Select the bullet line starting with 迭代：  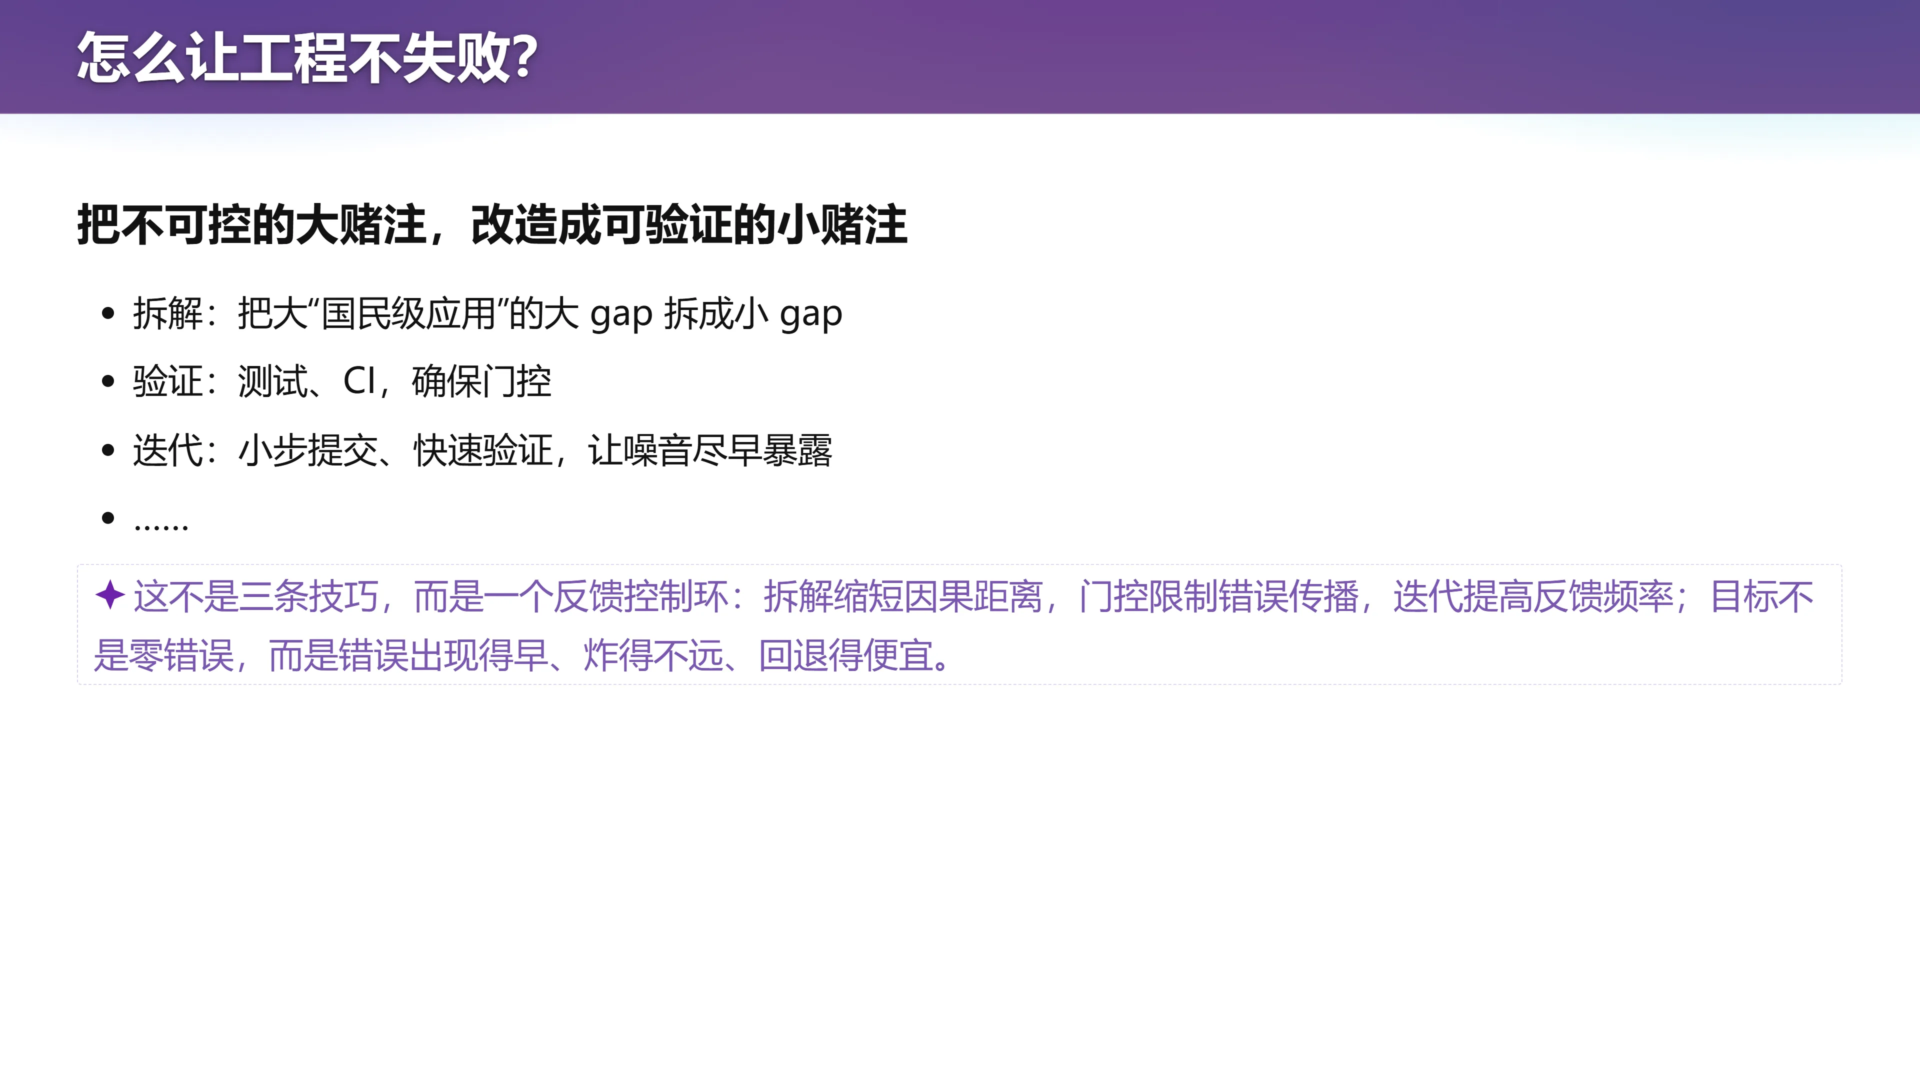tap(482, 450)
